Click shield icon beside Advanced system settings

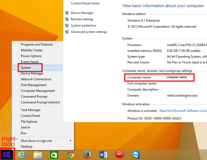67,32
